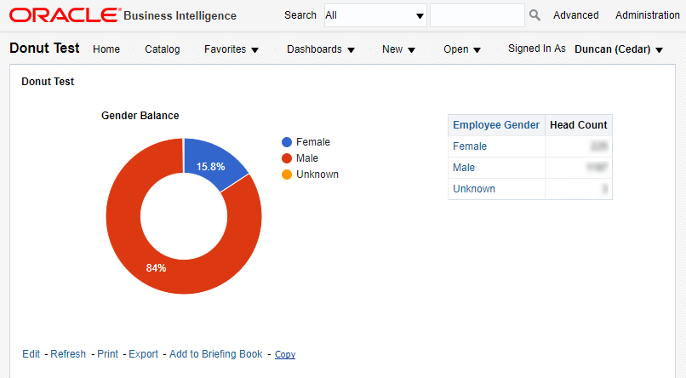Click the Advanced search link

576,15
